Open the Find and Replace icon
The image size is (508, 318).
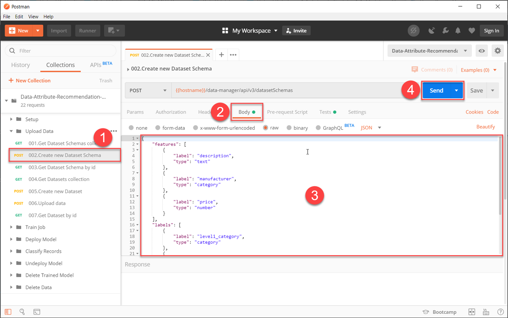tap(22, 312)
